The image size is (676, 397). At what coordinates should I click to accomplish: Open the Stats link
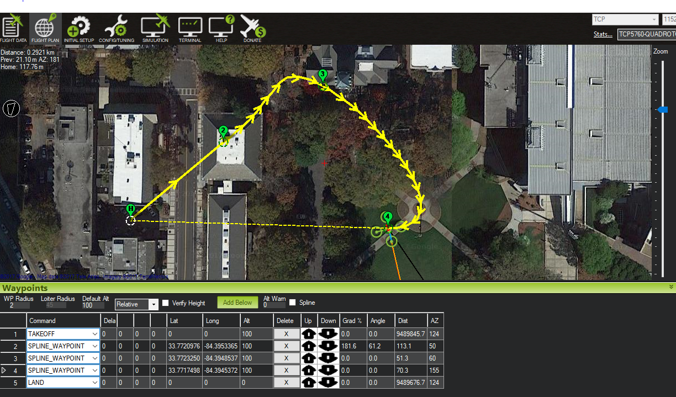[x=602, y=34]
